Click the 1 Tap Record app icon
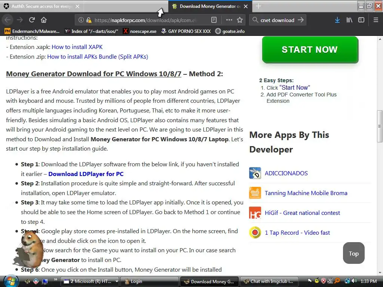 coord(255,232)
